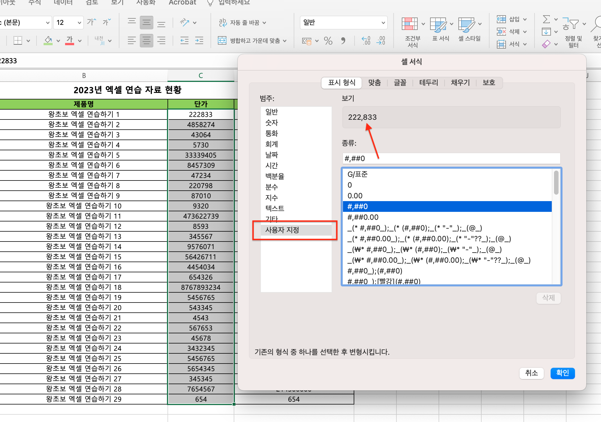The image size is (601, 422).
Task: Expand font color dropdown arrow
Action: 80,41
